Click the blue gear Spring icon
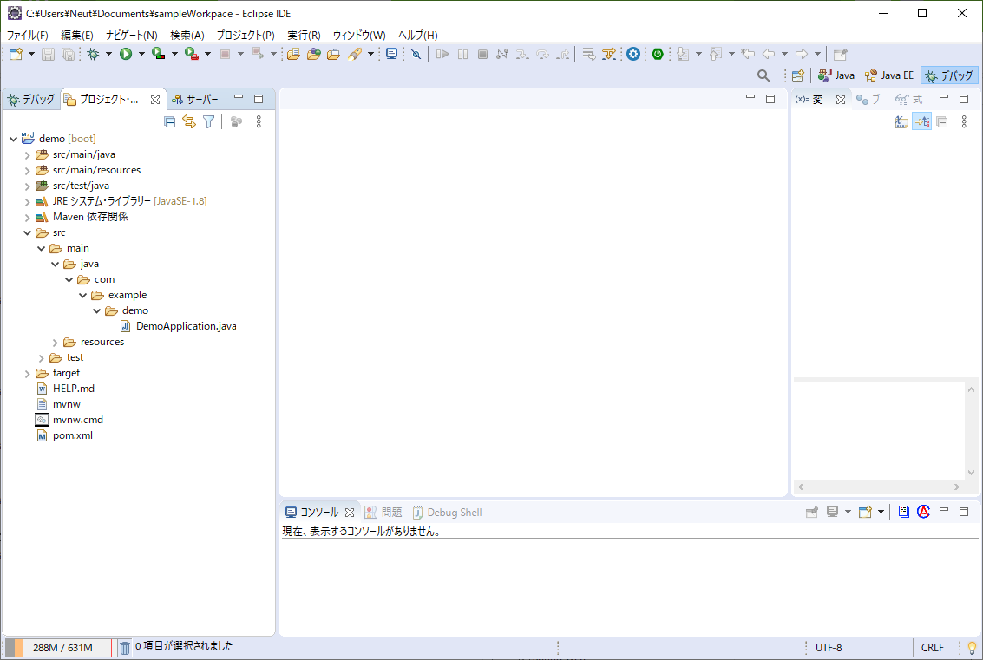The image size is (983, 660). click(633, 54)
